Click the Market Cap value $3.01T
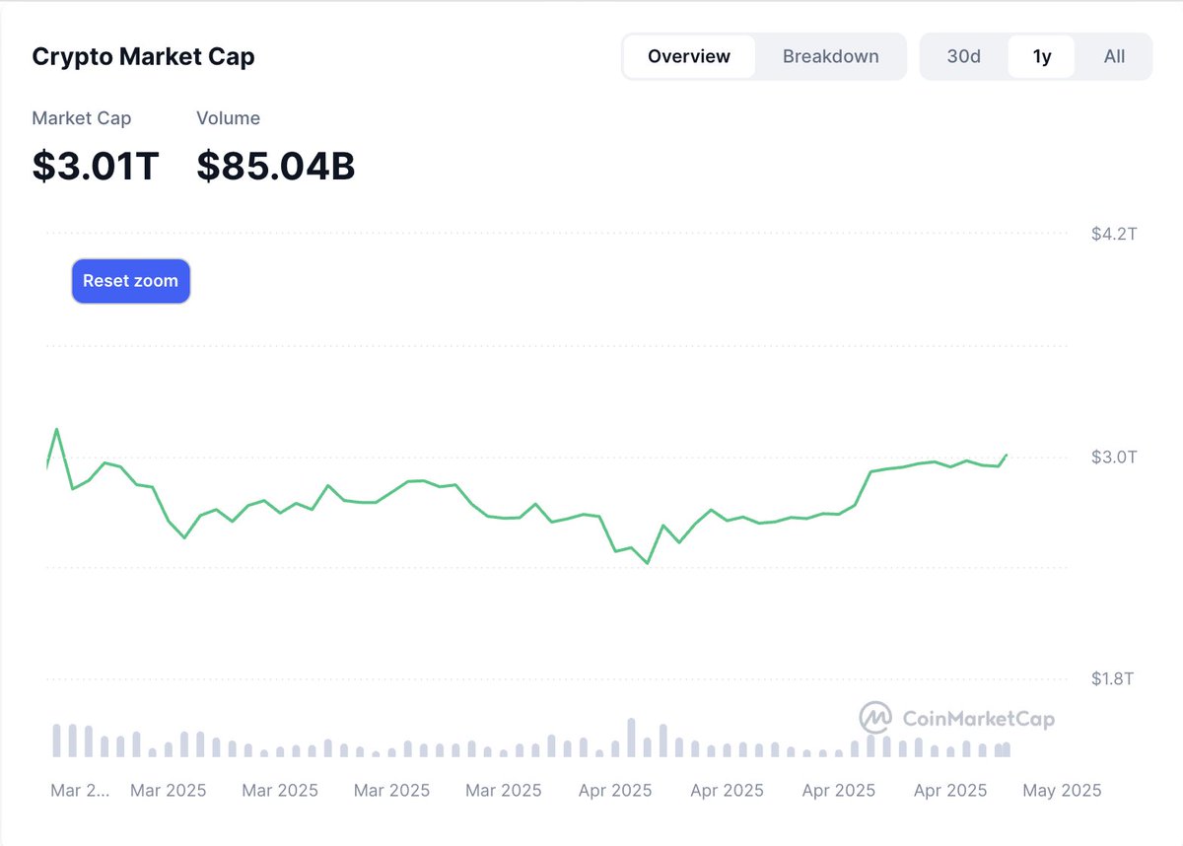The width and height of the screenshot is (1183, 846). pos(95,166)
